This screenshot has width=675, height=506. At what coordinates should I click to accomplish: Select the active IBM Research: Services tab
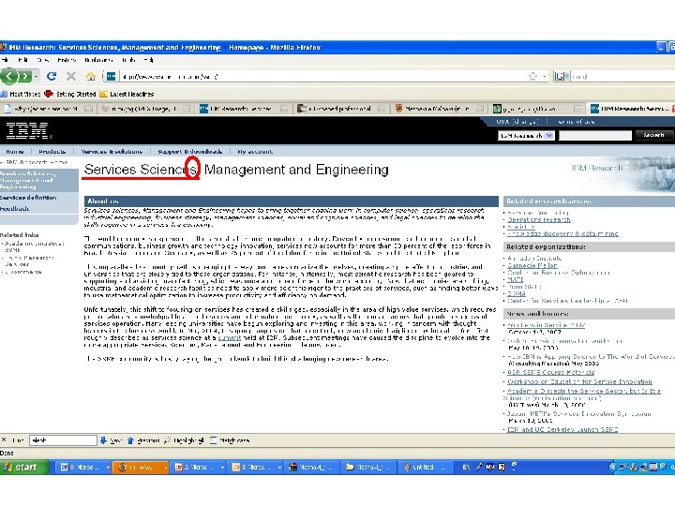tap(631, 109)
